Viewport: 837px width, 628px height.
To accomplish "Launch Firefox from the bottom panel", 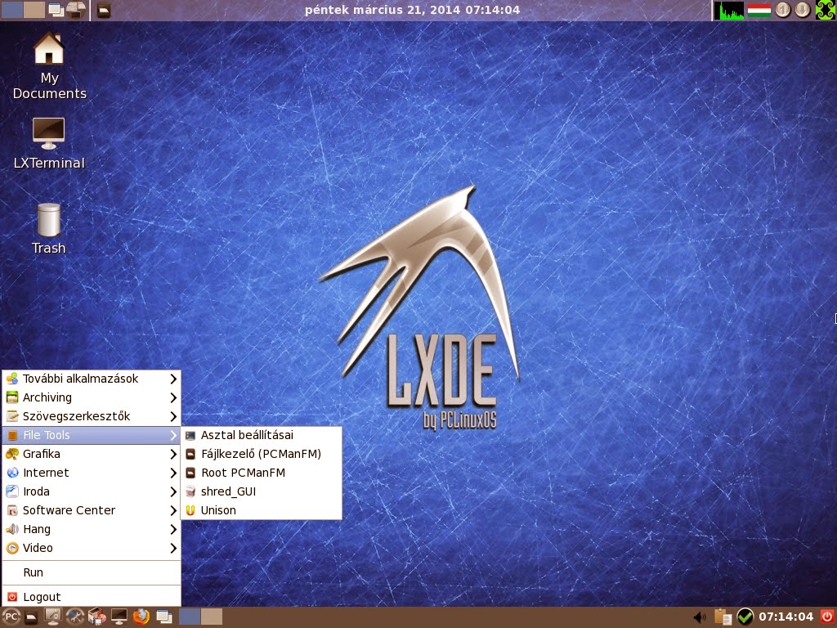I will [141, 617].
